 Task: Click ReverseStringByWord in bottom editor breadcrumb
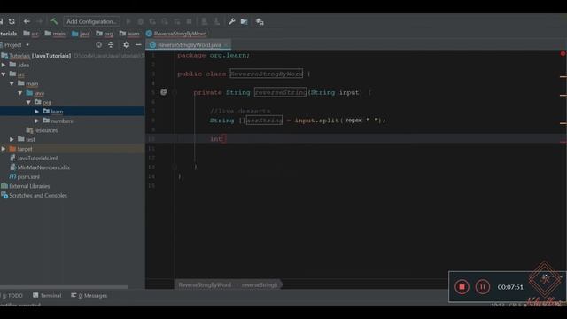[205, 285]
